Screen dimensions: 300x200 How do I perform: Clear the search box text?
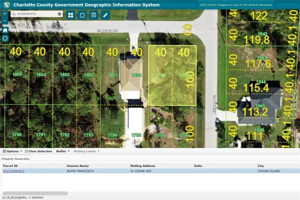[60, 14]
